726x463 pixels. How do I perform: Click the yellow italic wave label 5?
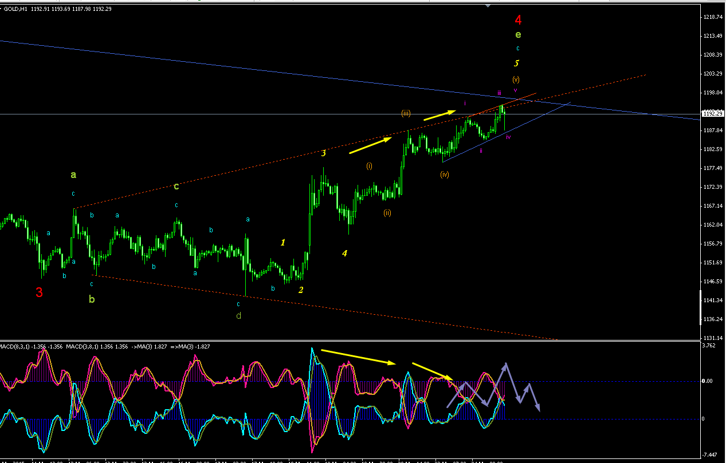coord(516,63)
